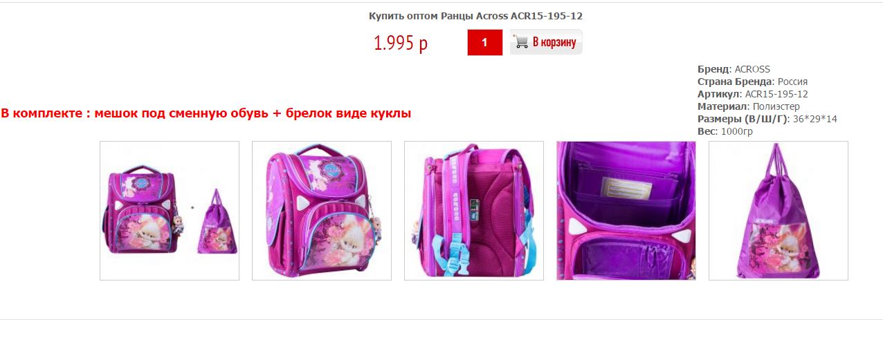Click the shopping cart icon

pos(521,42)
